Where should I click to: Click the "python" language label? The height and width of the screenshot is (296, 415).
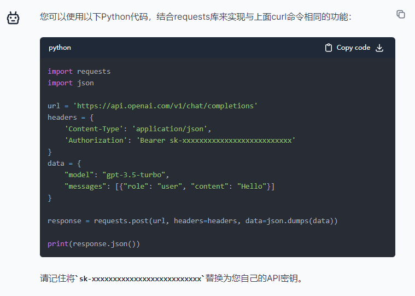[60, 48]
